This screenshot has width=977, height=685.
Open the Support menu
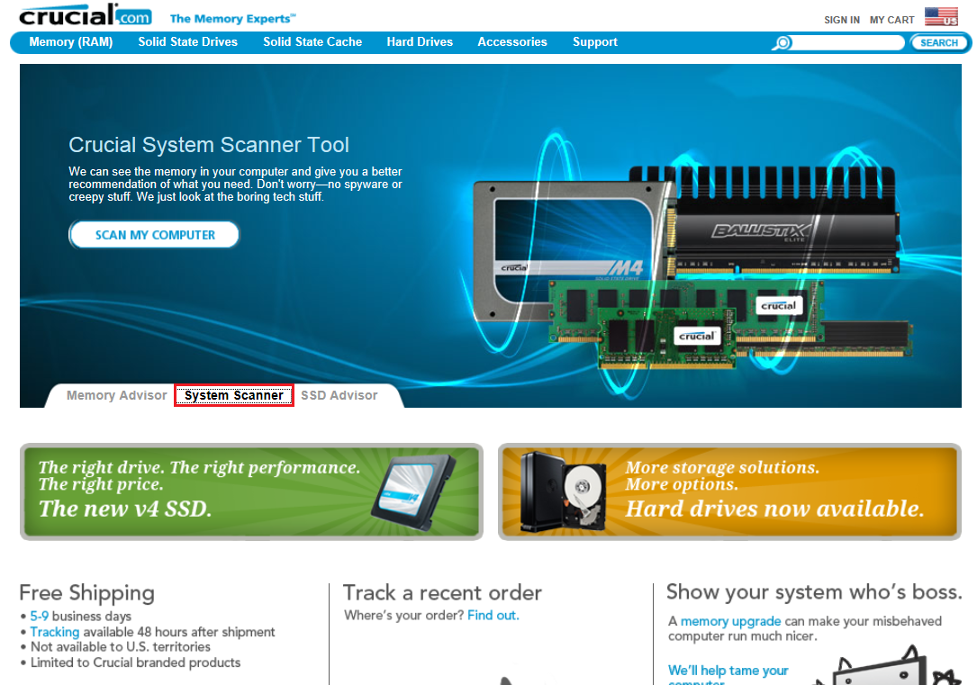pos(595,41)
